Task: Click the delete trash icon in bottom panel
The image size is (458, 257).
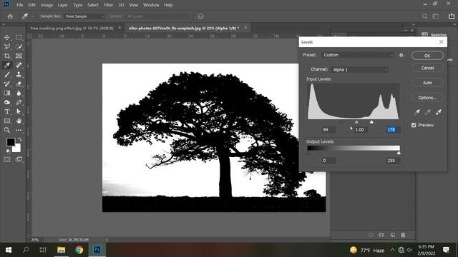Action: click(403, 235)
